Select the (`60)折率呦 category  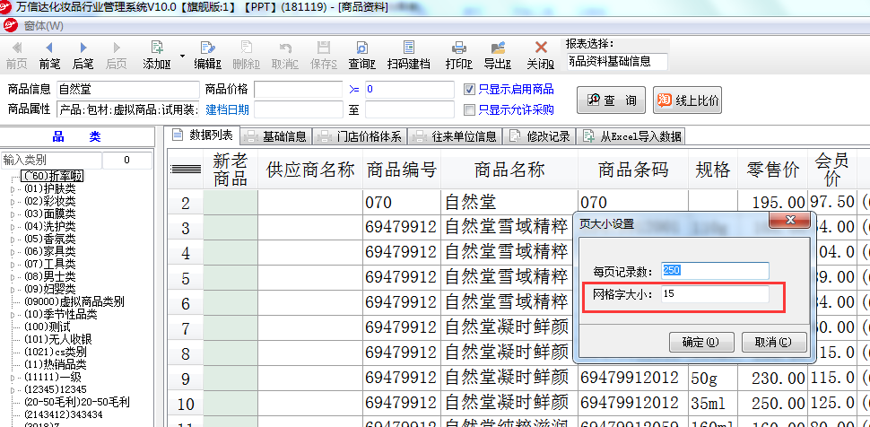coord(52,176)
